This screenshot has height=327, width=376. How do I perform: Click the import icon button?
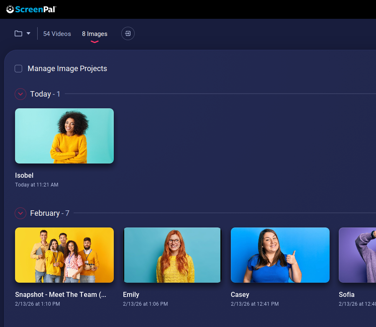tap(128, 33)
